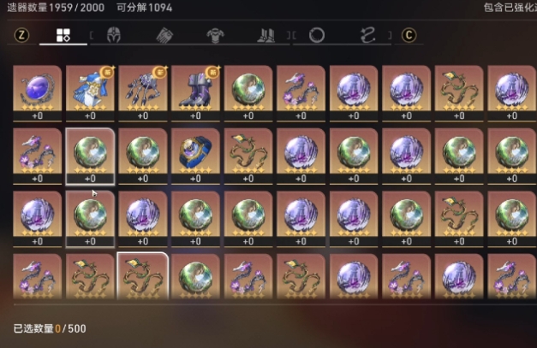
Task: Filter relics by the Planar Sphere ring icon
Action: [x=316, y=35]
